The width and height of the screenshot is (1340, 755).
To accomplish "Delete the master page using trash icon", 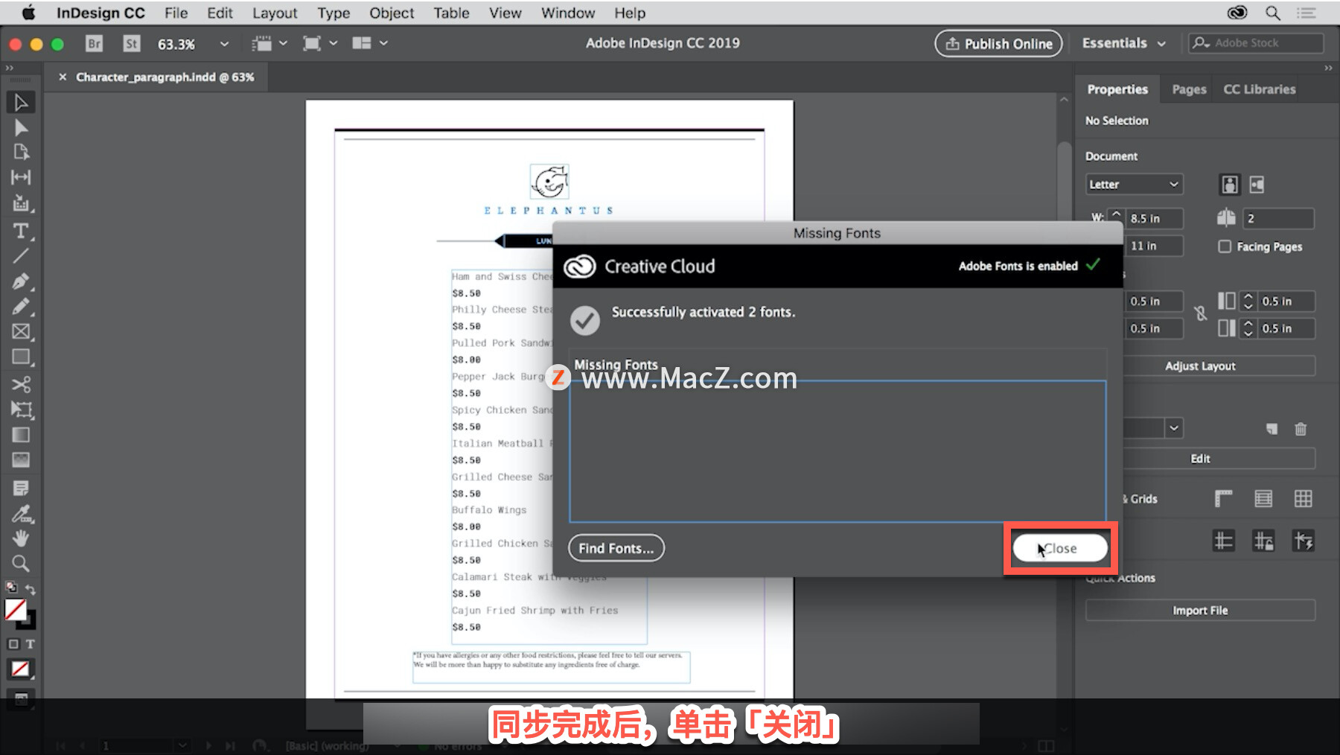I will 1301,428.
